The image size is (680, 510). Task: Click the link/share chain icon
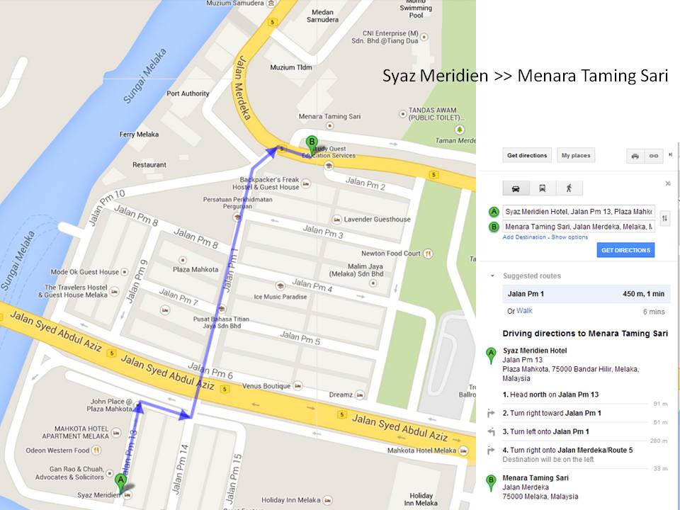654,156
